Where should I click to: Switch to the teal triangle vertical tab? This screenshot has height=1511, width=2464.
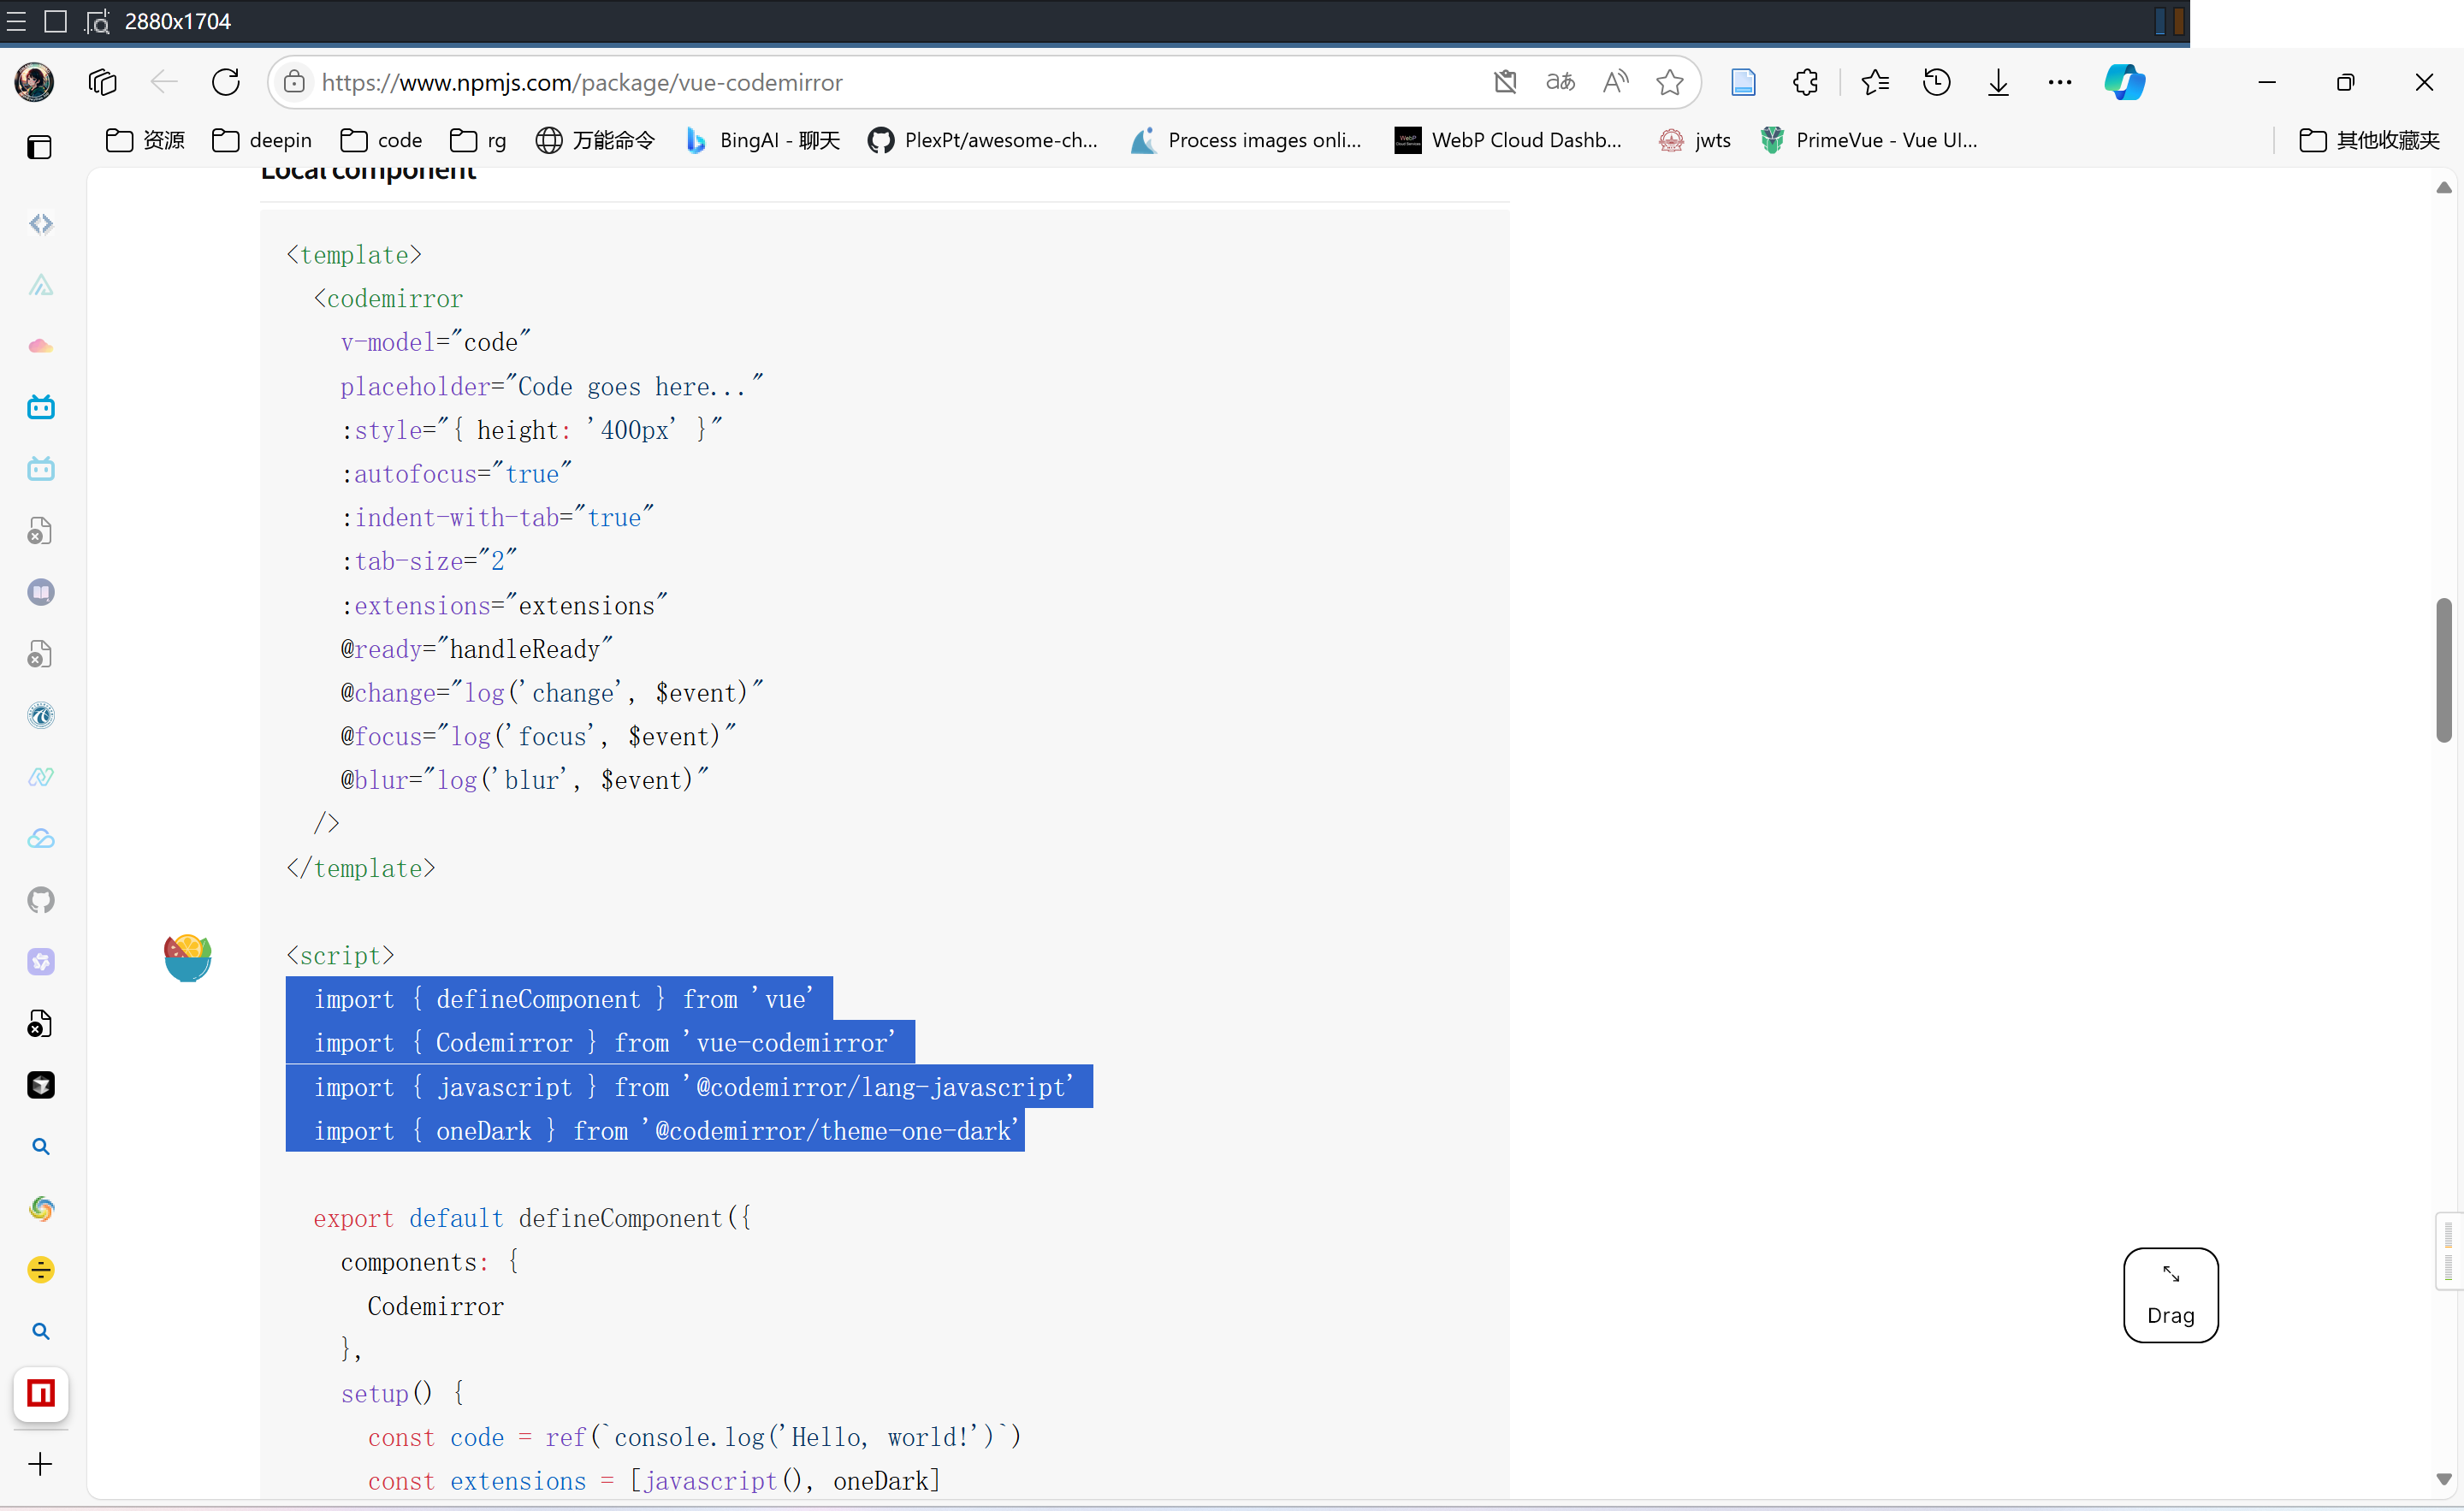click(41, 285)
